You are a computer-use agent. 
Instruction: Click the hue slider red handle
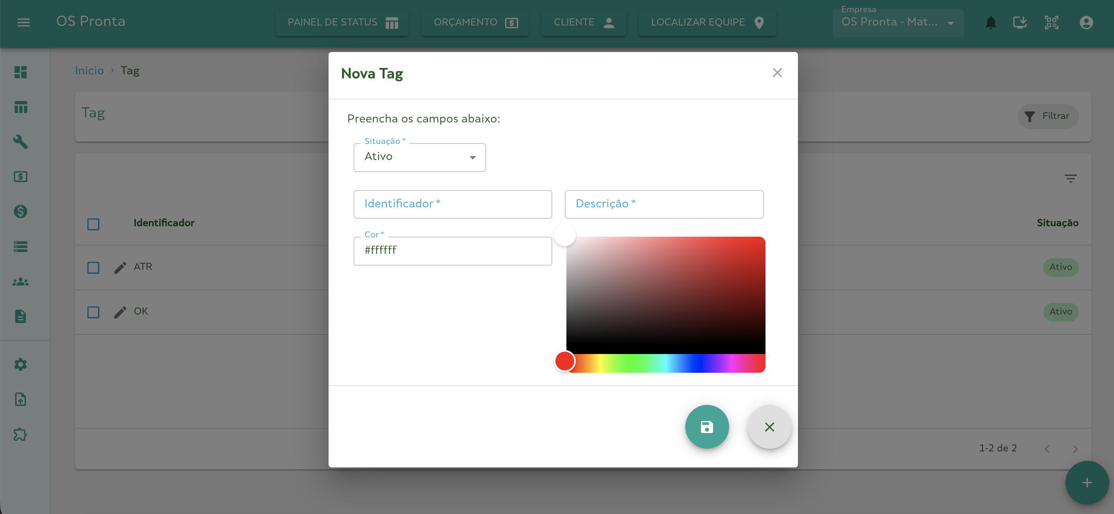tap(564, 361)
